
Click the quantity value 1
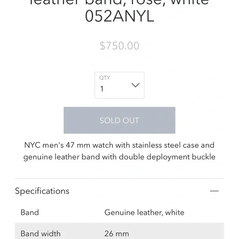[x=102, y=89]
